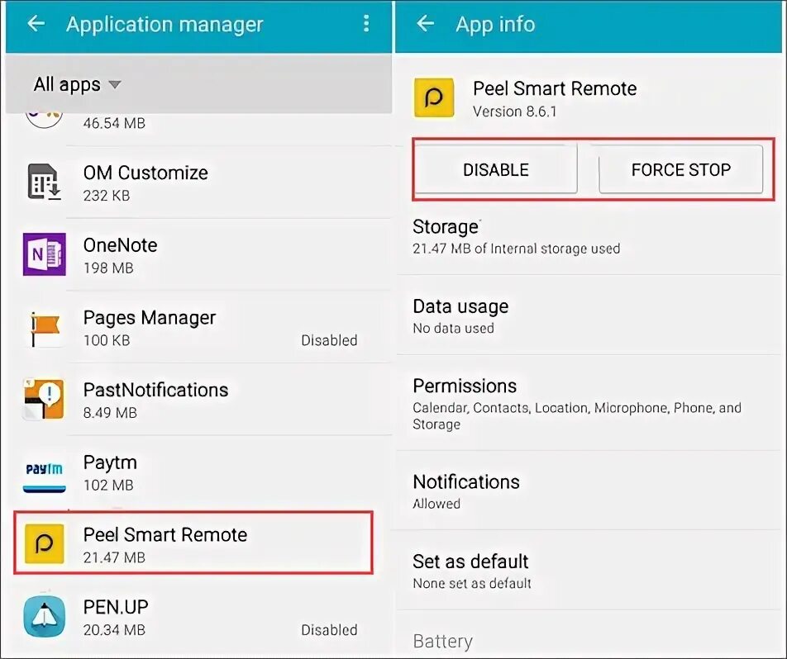Tap 232 KB size under OM Customize
This screenshot has height=659, width=787.
point(107,196)
